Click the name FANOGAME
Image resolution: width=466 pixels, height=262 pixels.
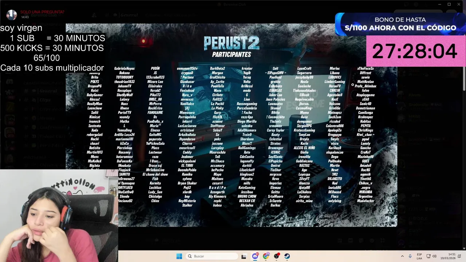155,112
